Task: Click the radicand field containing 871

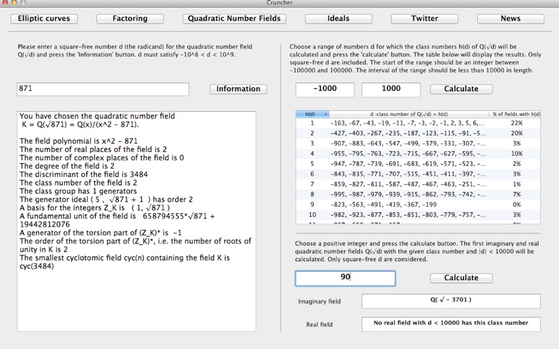Action: tap(103, 89)
